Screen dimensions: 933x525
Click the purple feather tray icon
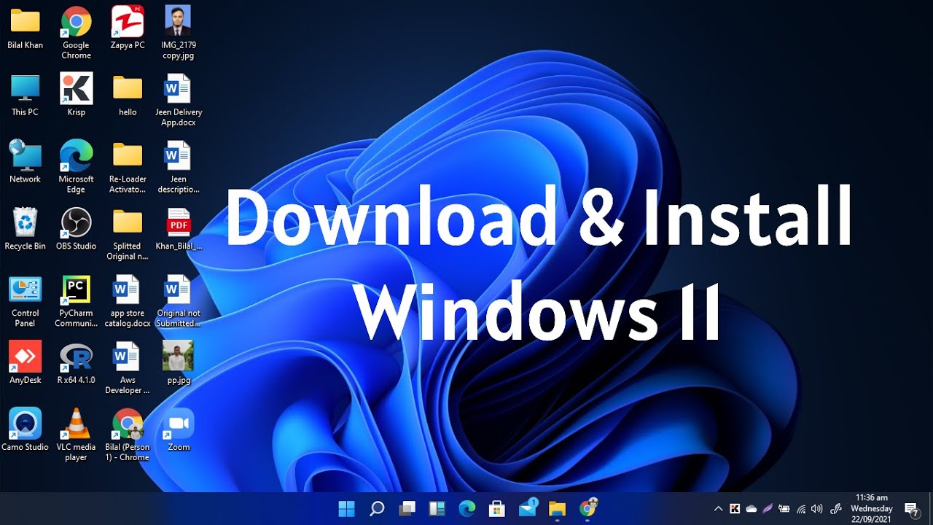pyautogui.click(x=768, y=509)
